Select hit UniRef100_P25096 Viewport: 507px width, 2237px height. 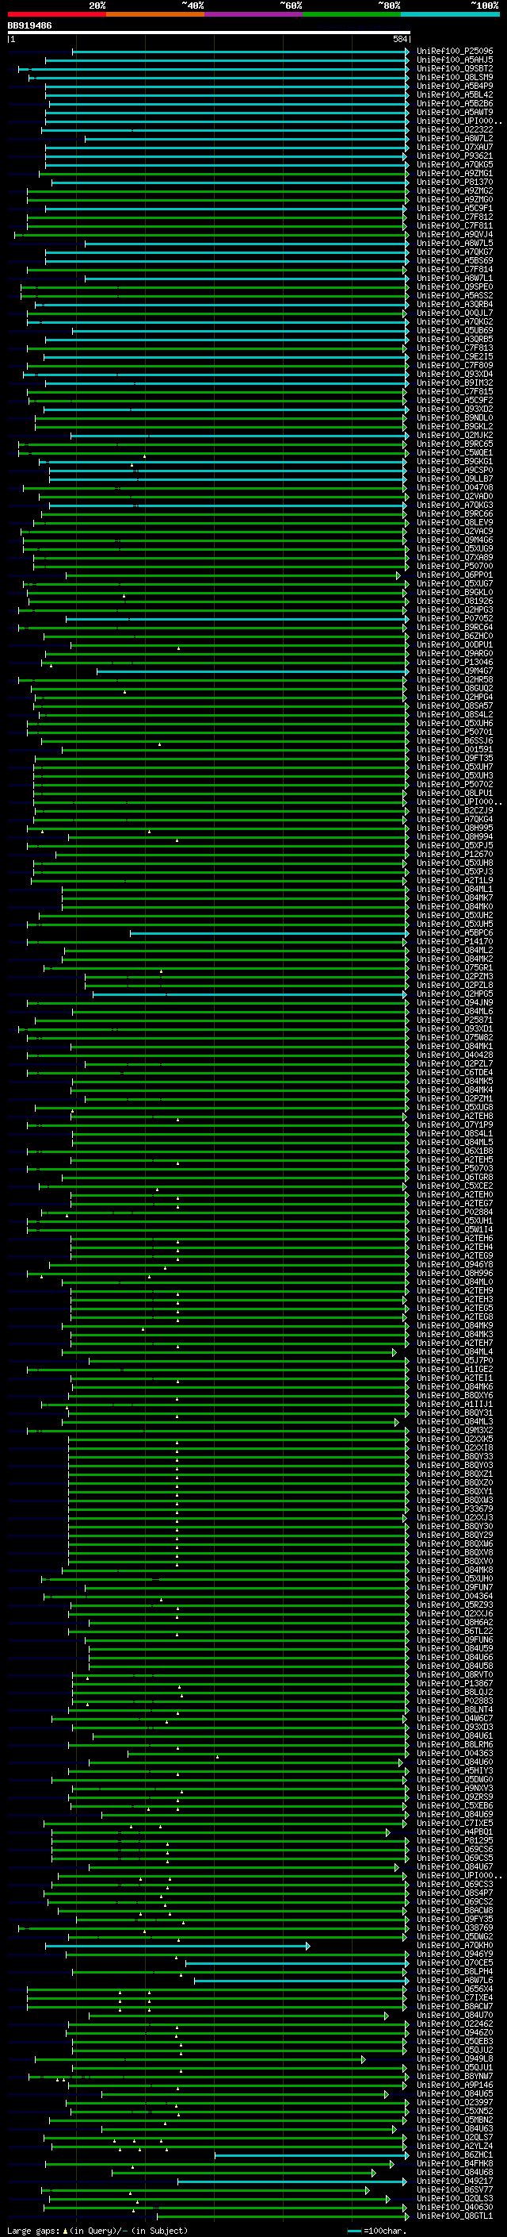[454, 52]
